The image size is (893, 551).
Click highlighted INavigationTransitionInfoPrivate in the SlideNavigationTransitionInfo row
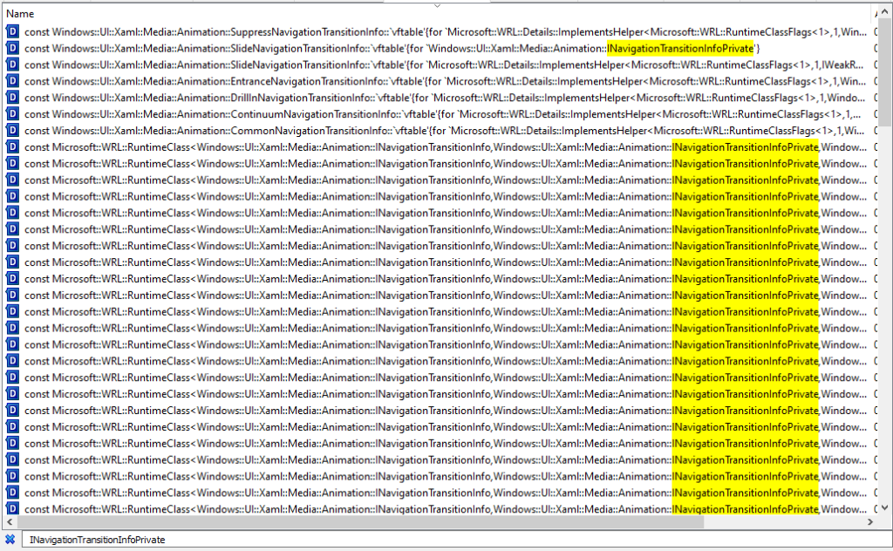click(680, 48)
